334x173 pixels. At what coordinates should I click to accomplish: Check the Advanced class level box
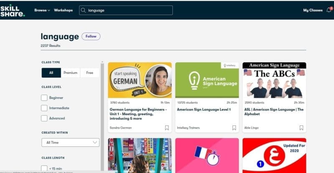[44, 118]
